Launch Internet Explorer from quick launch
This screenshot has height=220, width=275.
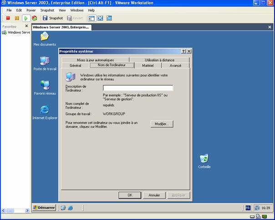click(x=70, y=208)
